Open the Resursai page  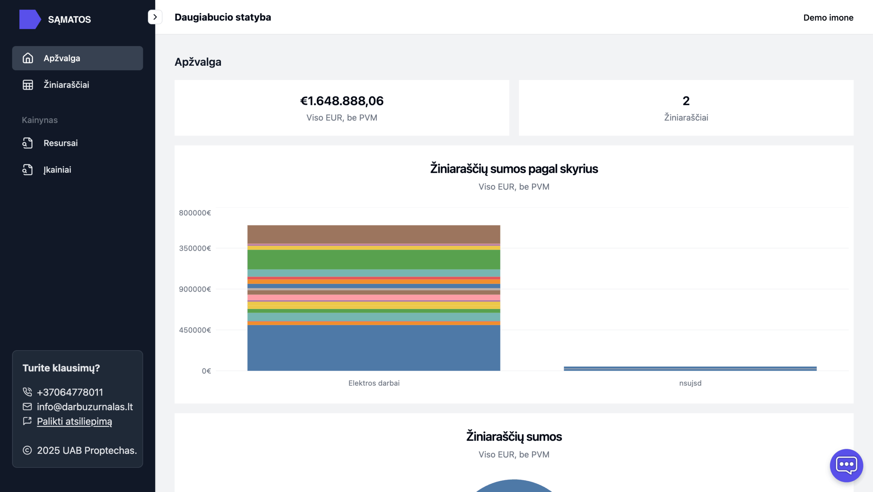[x=77, y=143]
